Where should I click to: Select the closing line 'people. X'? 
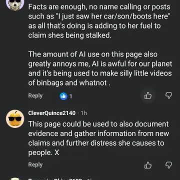[43, 153]
